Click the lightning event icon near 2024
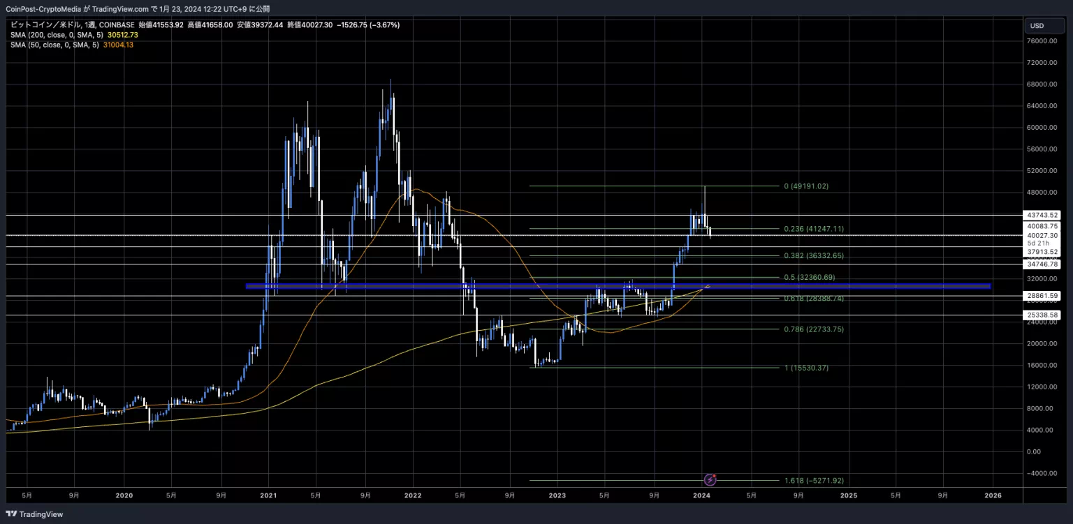Image resolution: width=1073 pixels, height=524 pixels. pyautogui.click(x=710, y=479)
